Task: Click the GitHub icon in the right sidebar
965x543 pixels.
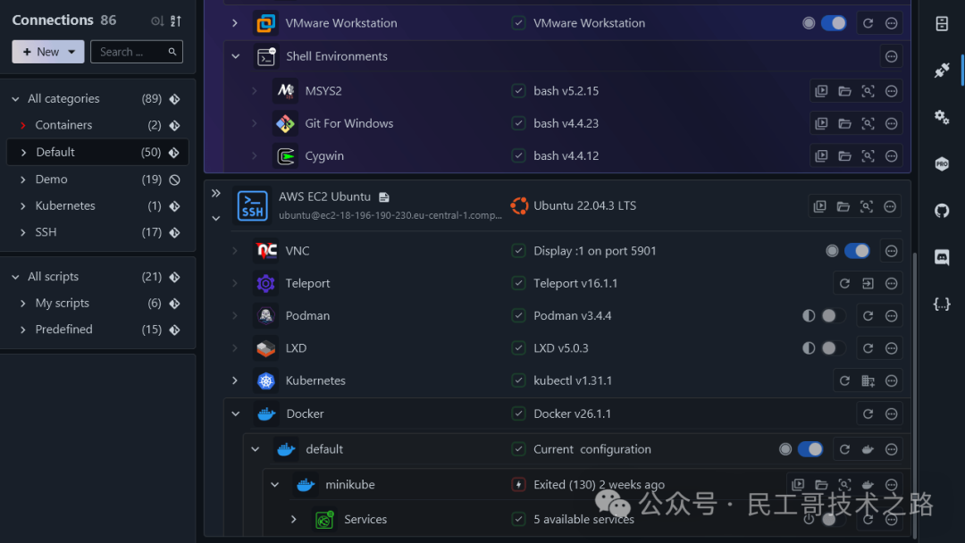Action: pos(942,211)
